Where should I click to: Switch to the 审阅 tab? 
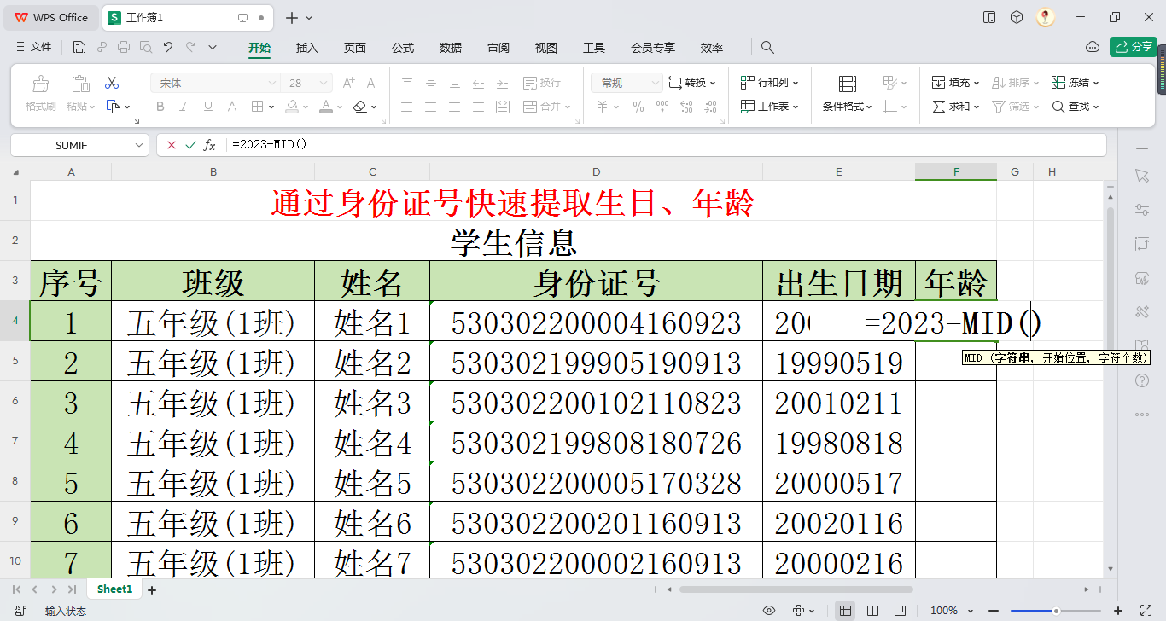pyautogui.click(x=498, y=48)
